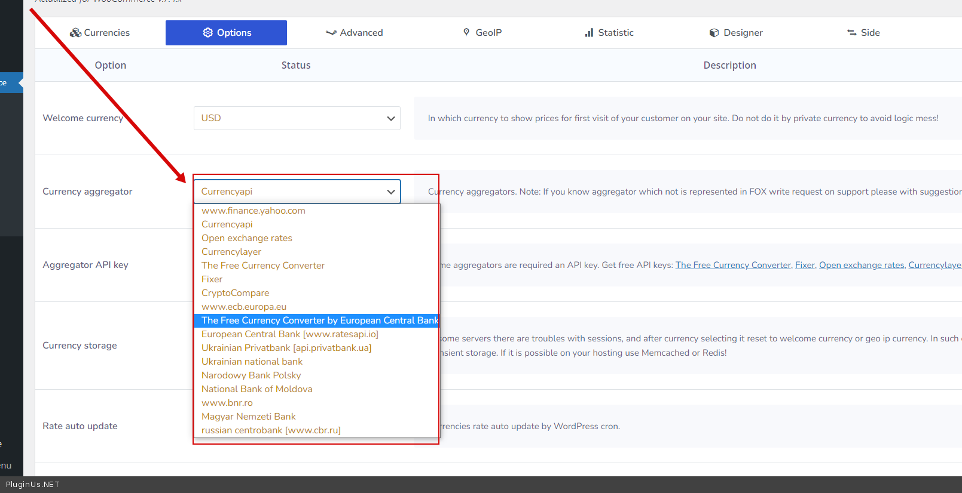The height and width of the screenshot is (493, 962).
Task: Choose CryptoCompare aggregator option
Action: click(x=235, y=293)
